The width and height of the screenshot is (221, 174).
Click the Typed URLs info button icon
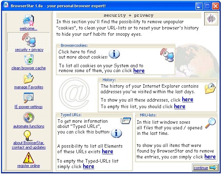coord(116,133)
